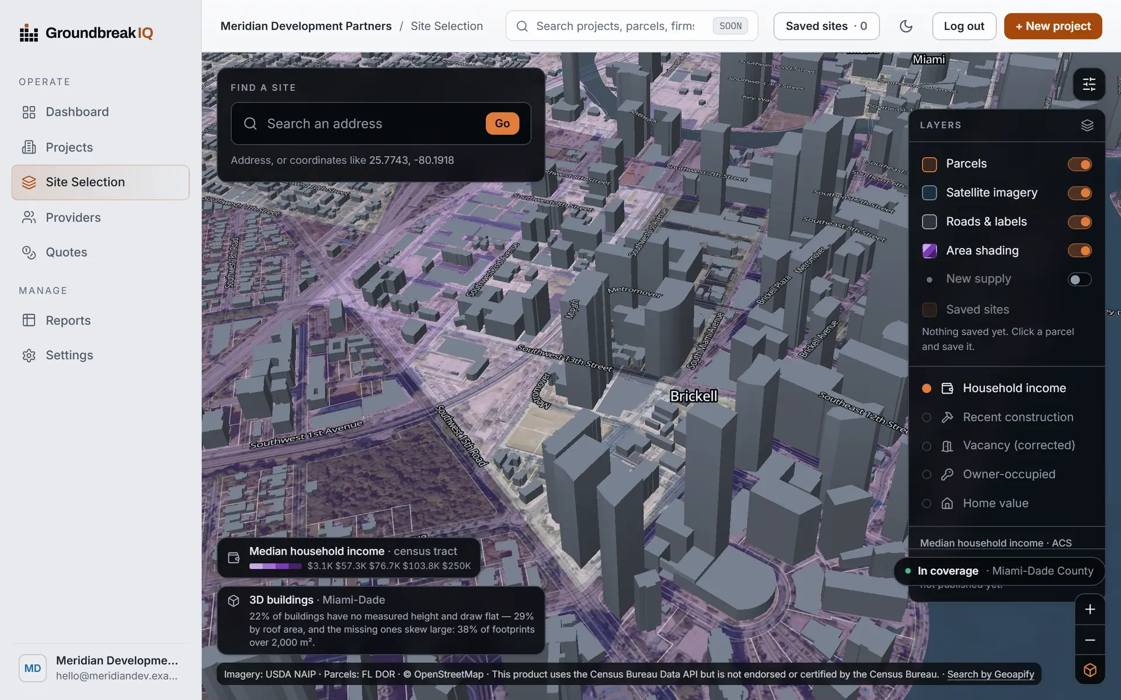1121x700 pixels.
Task: Disable the Satellite imagery toggle
Action: click(1080, 193)
